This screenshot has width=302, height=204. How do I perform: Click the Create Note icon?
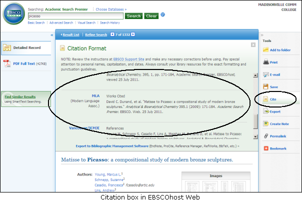click(266, 123)
